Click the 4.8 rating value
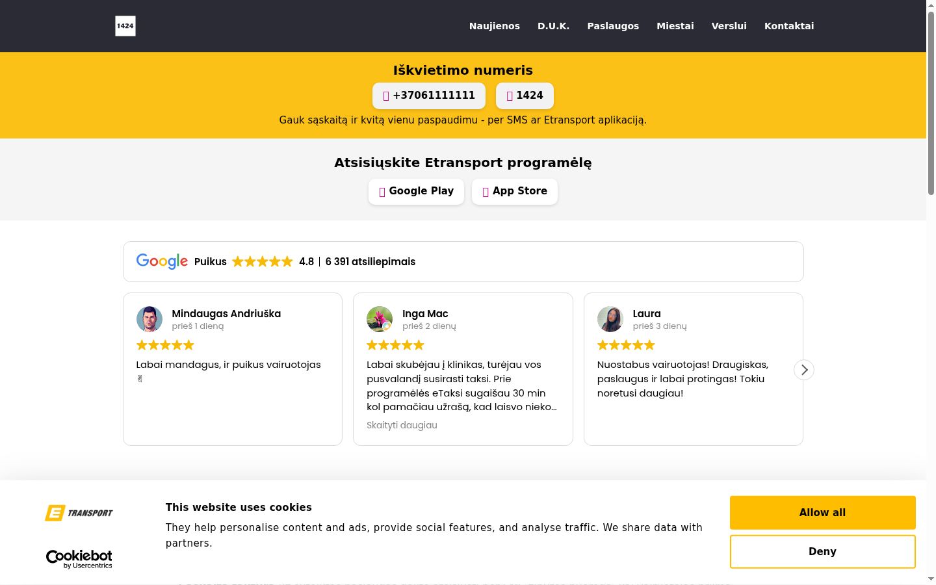 coord(306,261)
